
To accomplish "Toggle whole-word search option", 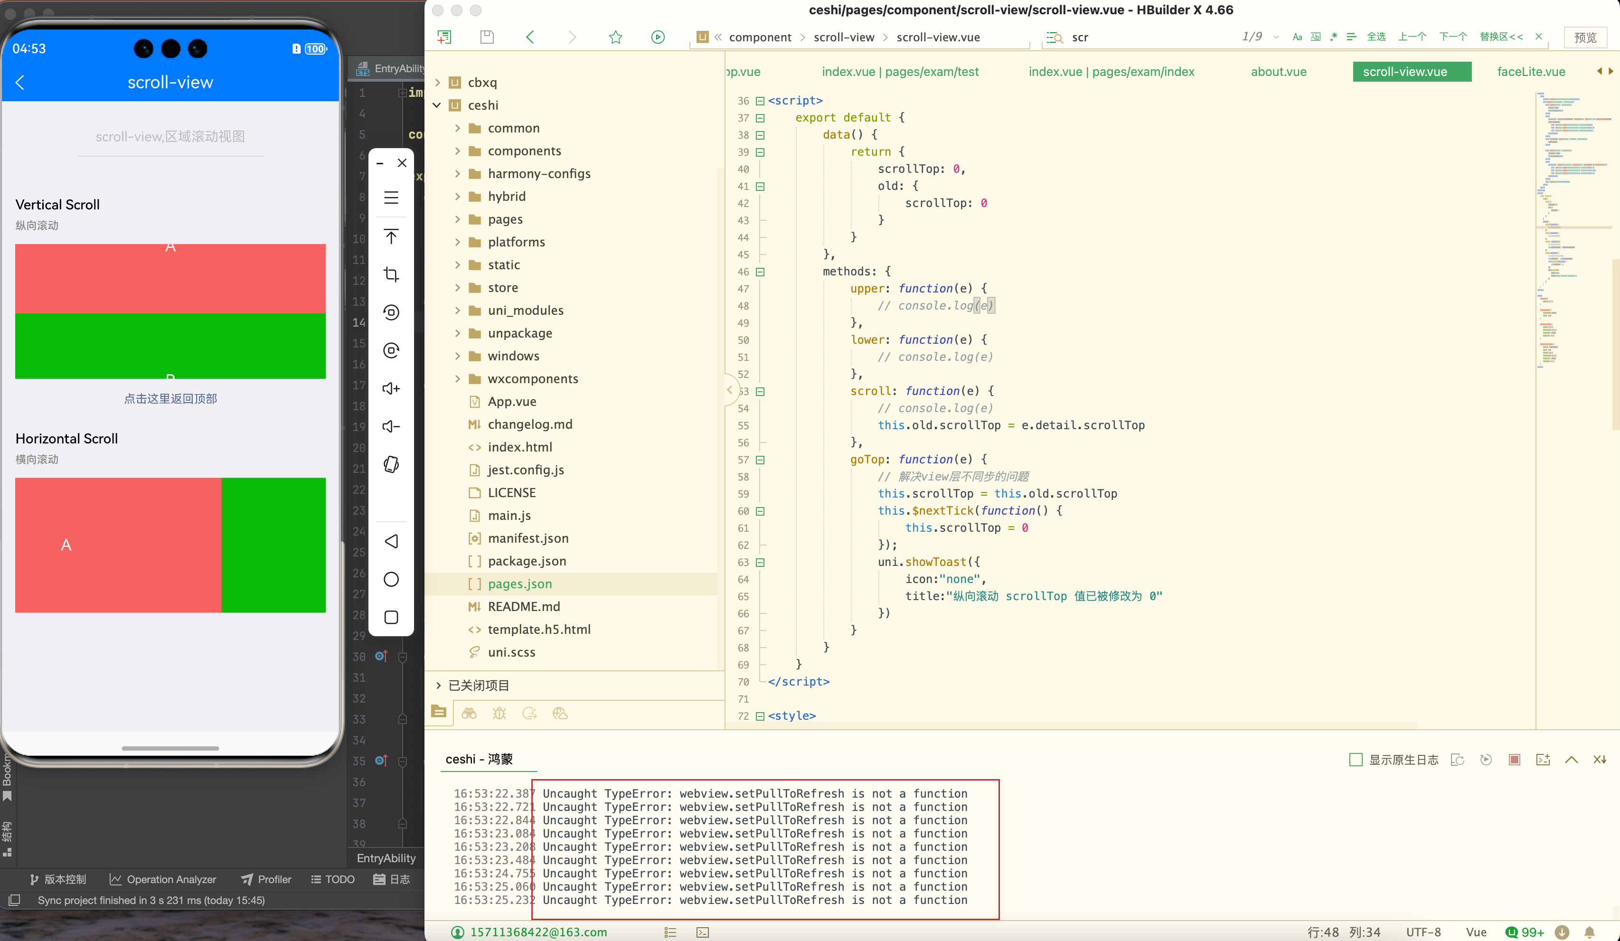I will click(1316, 38).
